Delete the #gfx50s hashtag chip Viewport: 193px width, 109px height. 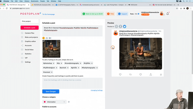coord(79,68)
